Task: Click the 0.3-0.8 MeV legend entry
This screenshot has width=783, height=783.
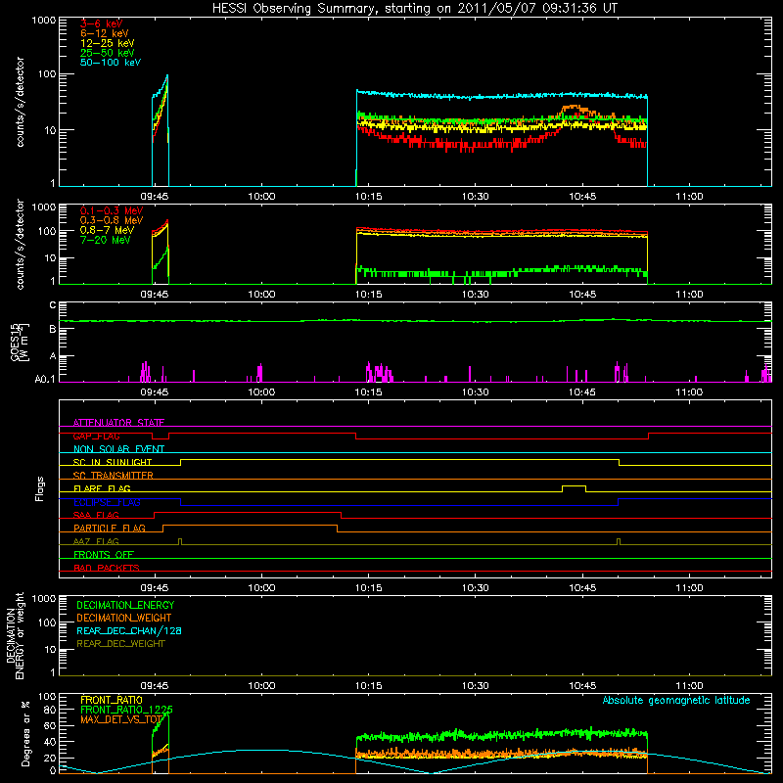Action: (112, 220)
